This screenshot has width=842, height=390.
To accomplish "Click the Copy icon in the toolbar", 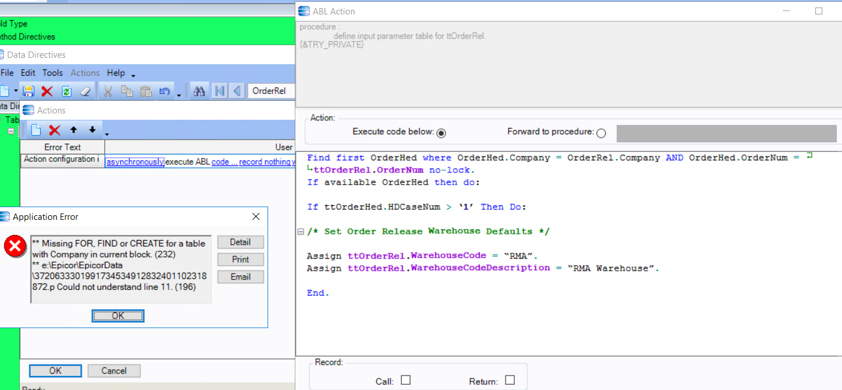I will click(127, 91).
